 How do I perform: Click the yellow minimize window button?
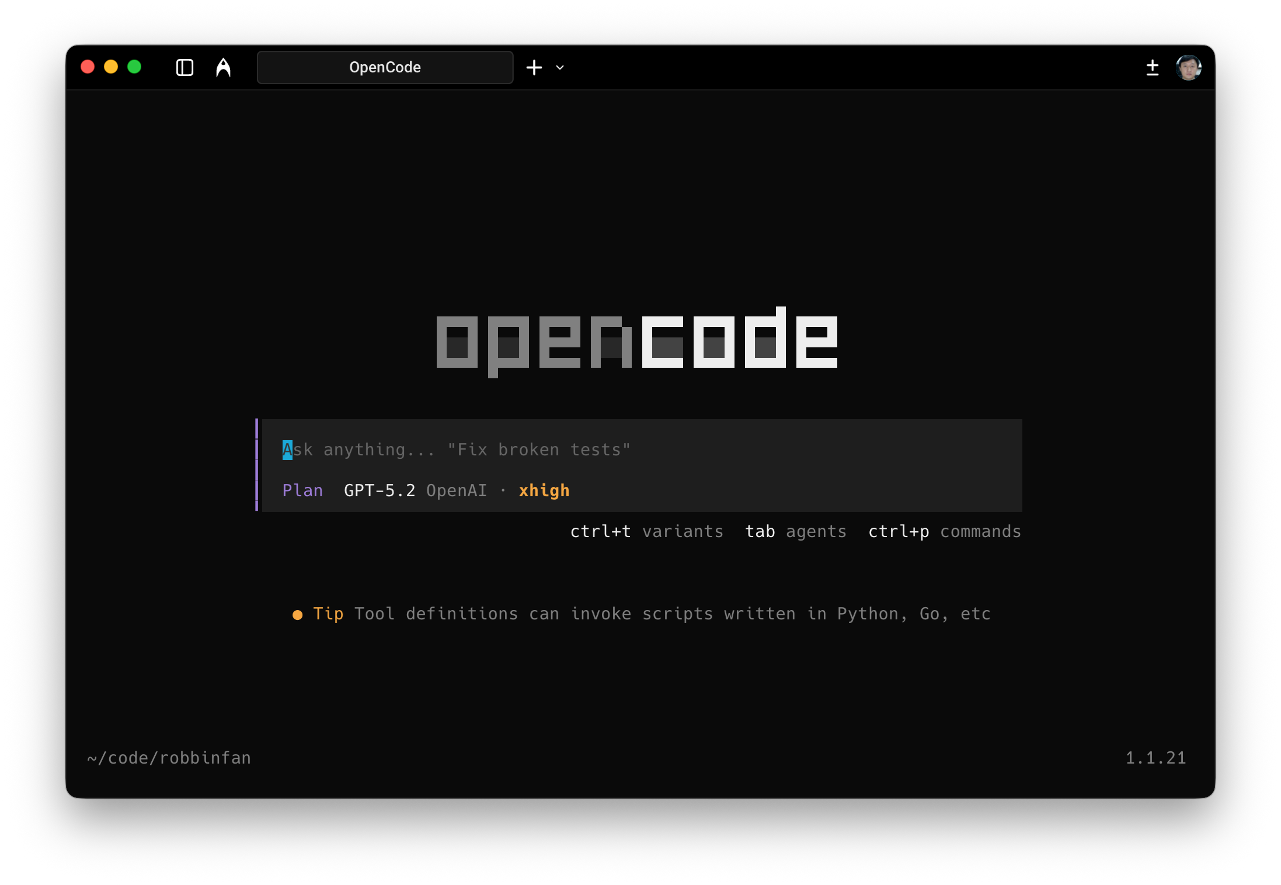coord(111,67)
